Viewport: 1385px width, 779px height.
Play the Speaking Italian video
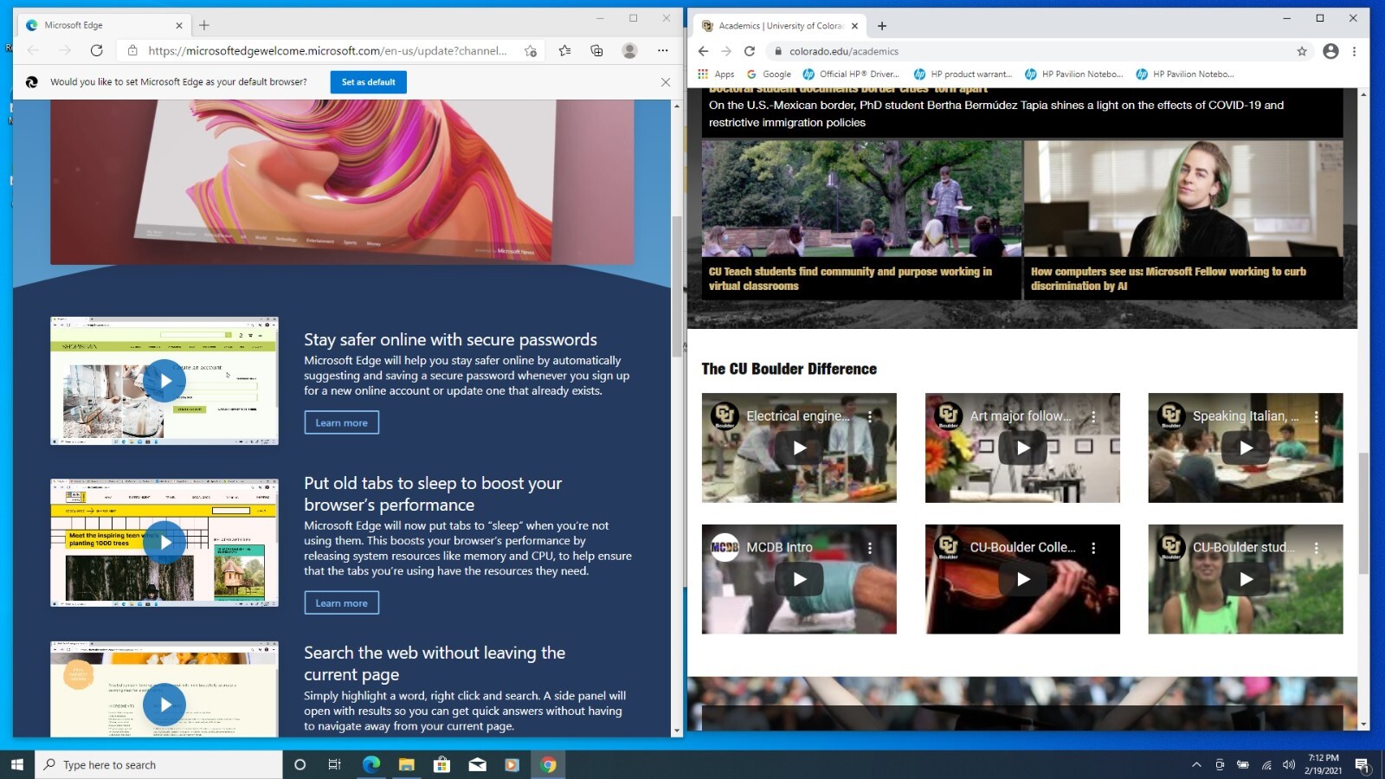(1246, 448)
